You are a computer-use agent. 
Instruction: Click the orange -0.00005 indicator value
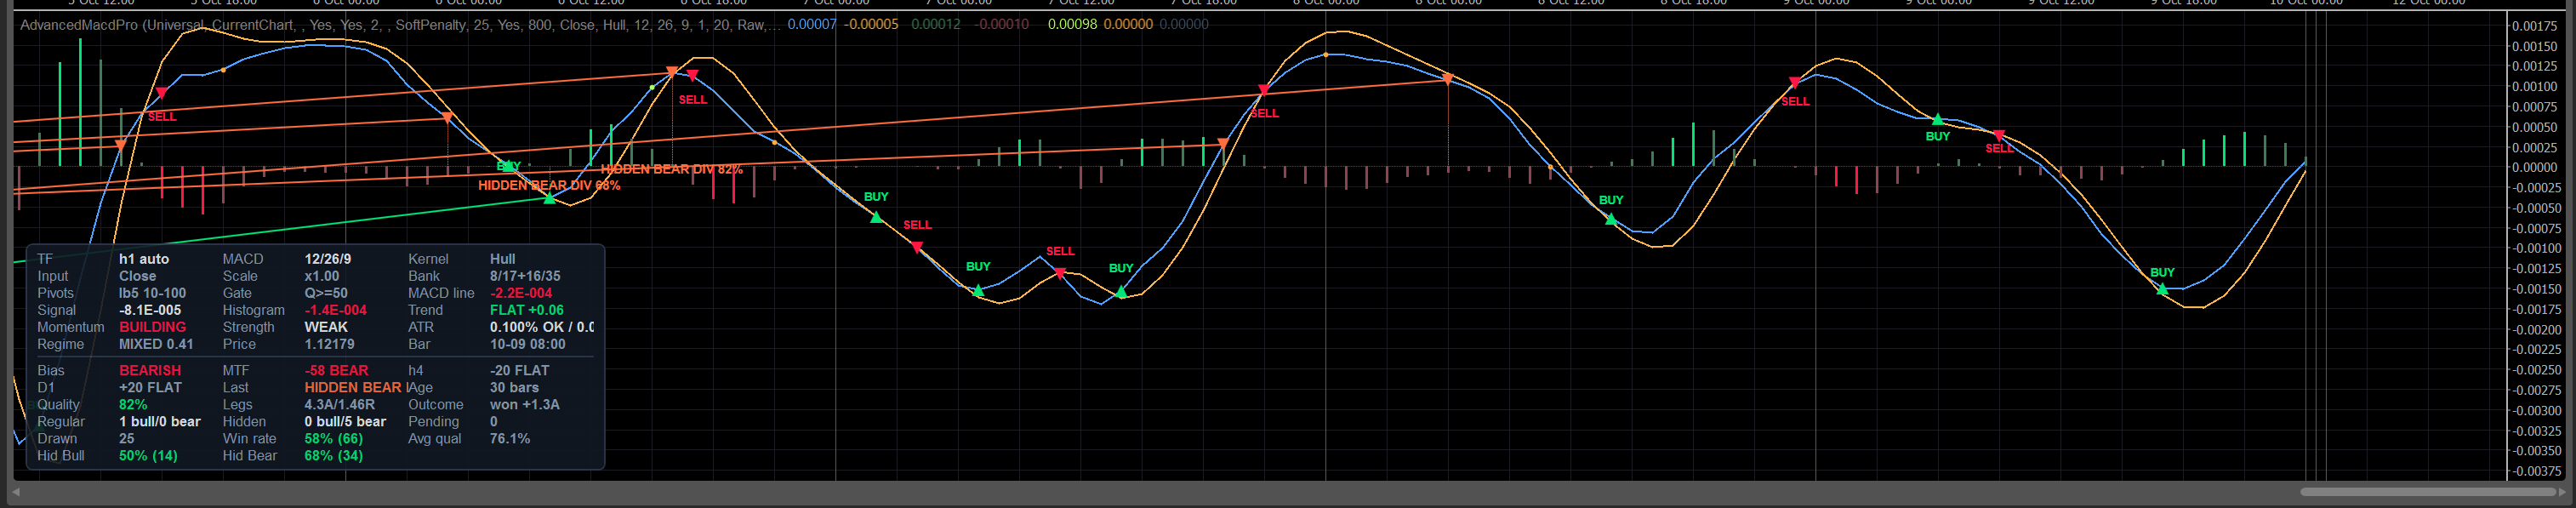[871, 24]
